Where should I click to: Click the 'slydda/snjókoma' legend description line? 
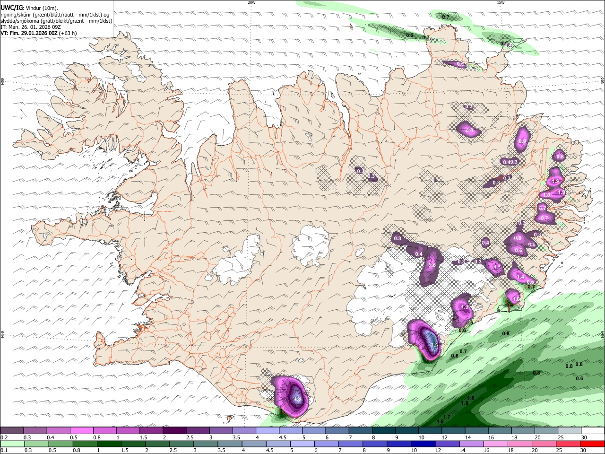tap(56, 20)
